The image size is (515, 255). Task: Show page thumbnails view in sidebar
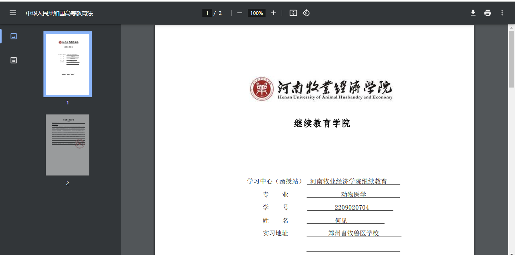pos(14,36)
